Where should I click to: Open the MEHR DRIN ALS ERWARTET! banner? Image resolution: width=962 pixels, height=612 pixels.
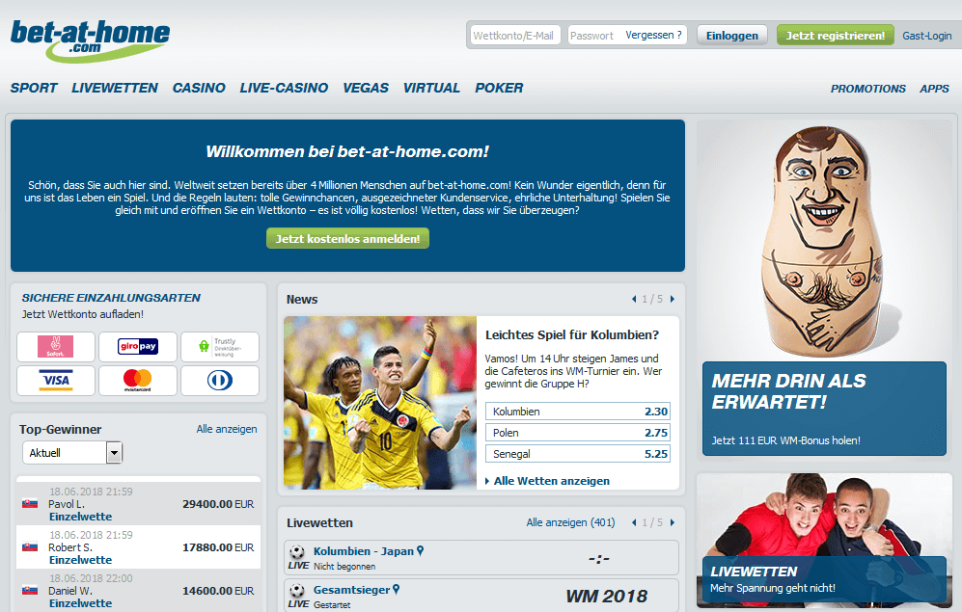tap(824, 409)
